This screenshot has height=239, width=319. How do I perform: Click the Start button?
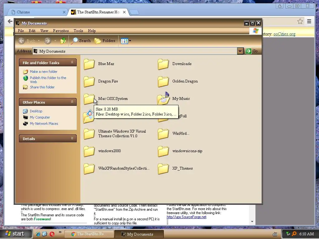(16, 234)
